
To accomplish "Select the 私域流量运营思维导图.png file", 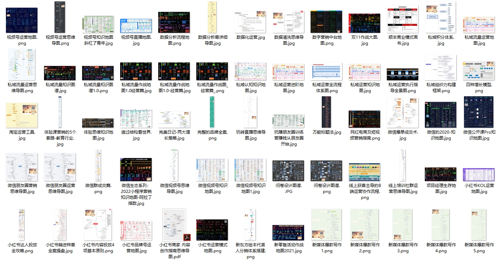I will coord(22,65).
